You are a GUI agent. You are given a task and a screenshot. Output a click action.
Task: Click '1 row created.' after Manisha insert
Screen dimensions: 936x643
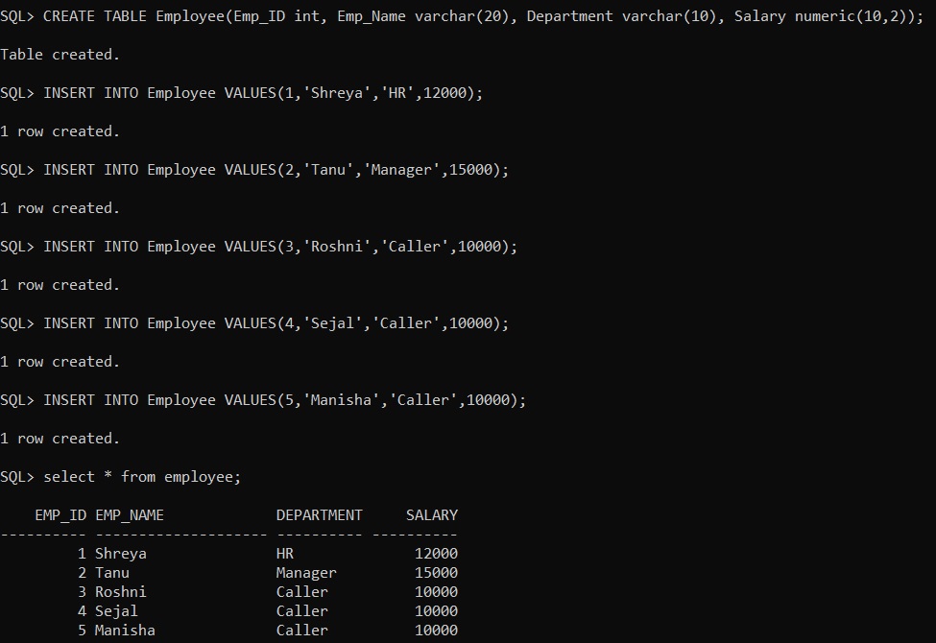pyautogui.click(x=60, y=439)
